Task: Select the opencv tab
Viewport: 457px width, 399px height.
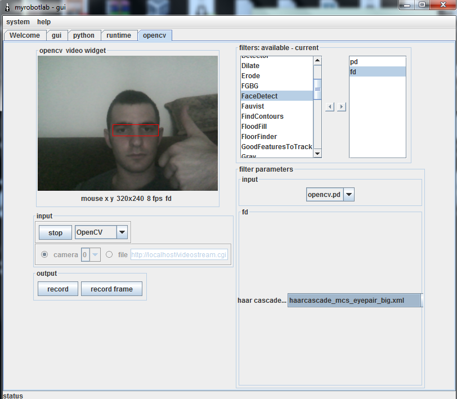Action: pyautogui.click(x=154, y=35)
